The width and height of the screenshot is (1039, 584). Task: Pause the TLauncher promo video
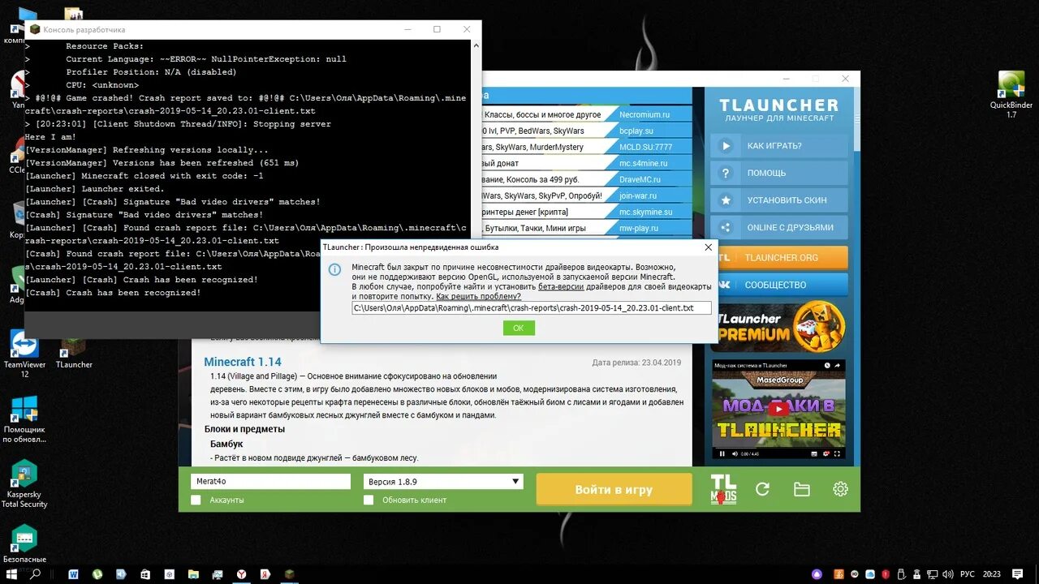point(722,453)
